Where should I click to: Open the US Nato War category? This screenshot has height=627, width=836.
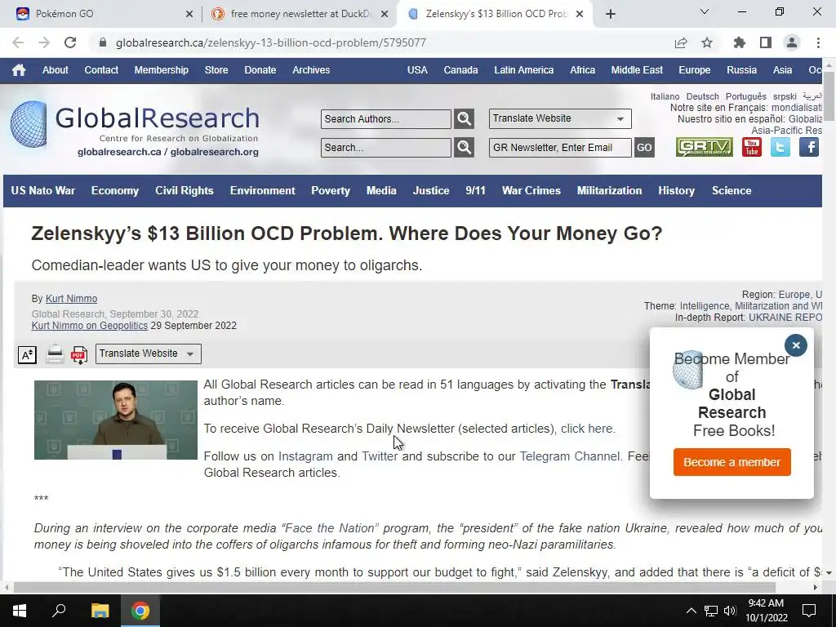pos(43,190)
